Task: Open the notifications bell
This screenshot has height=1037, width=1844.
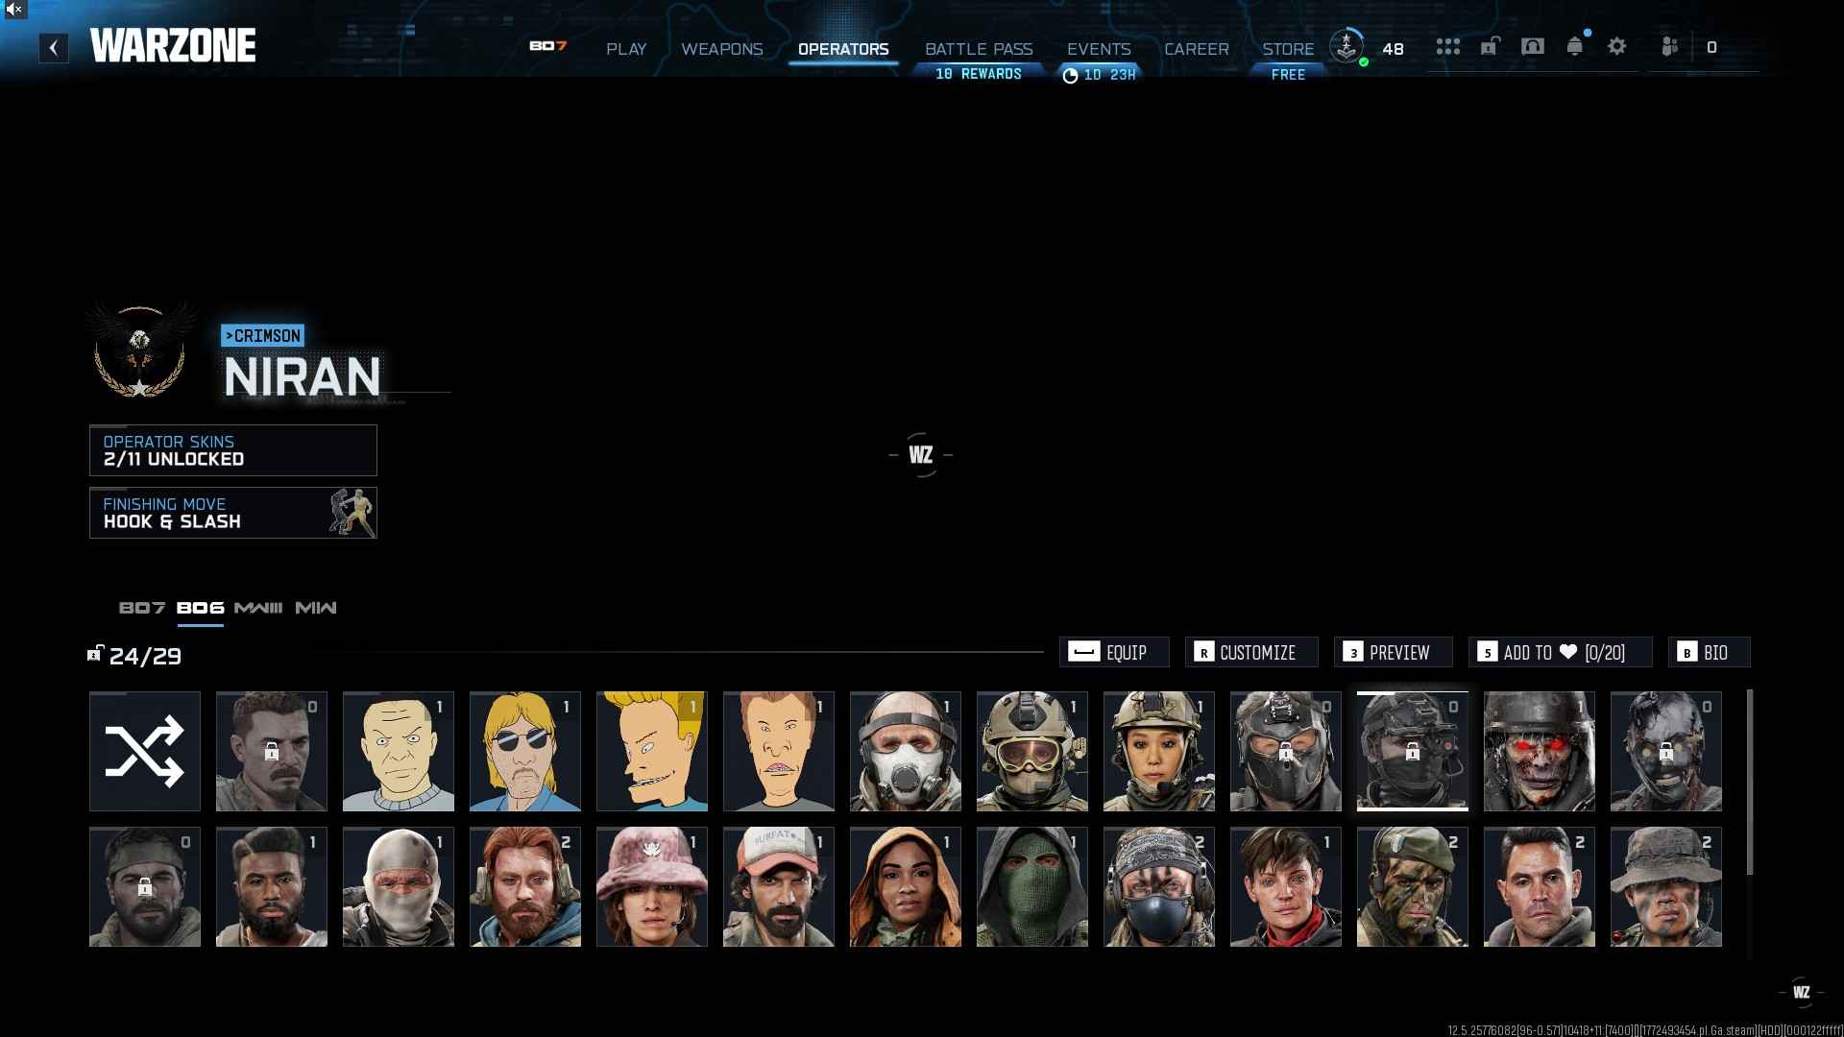Action: pos(1574,46)
